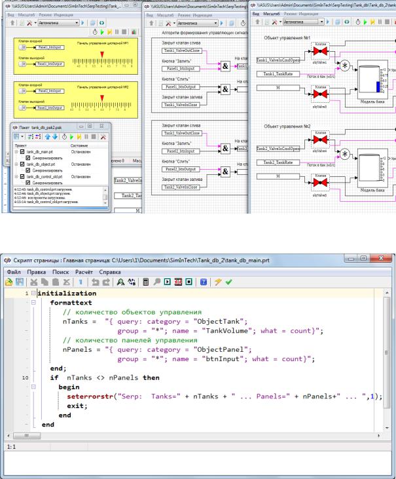Toggle the Panel1_btnInput inlet valve switch

click(x=22, y=47)
